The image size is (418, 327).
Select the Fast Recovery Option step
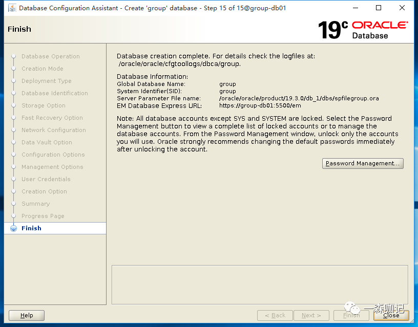point(52,118)
